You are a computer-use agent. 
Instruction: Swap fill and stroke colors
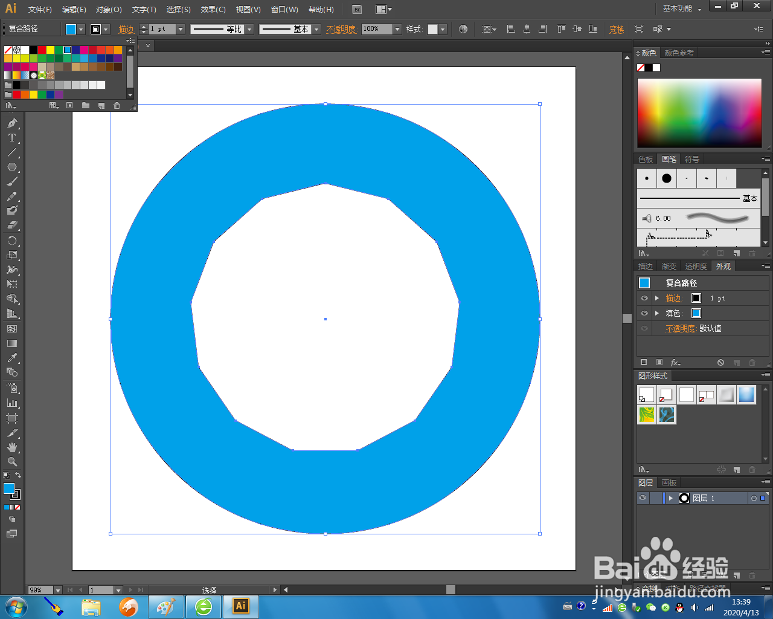[18, 476]
